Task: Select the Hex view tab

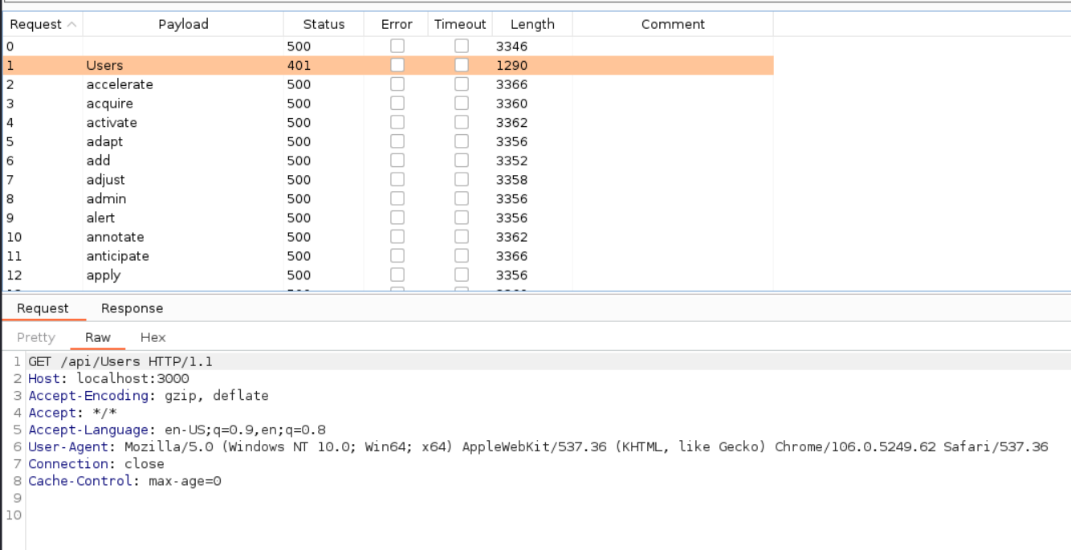Action: pos(153,337)
